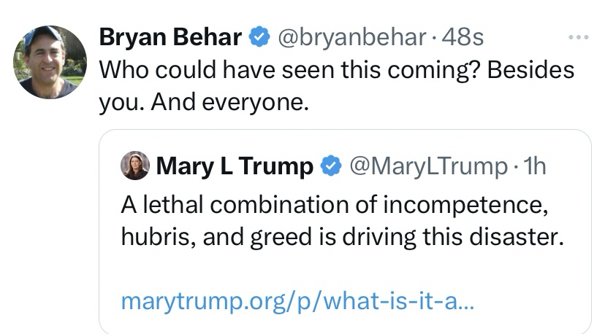Click "A lethal combination of incompetence" line
605x334 pixels.
click(x=334, y=205)
